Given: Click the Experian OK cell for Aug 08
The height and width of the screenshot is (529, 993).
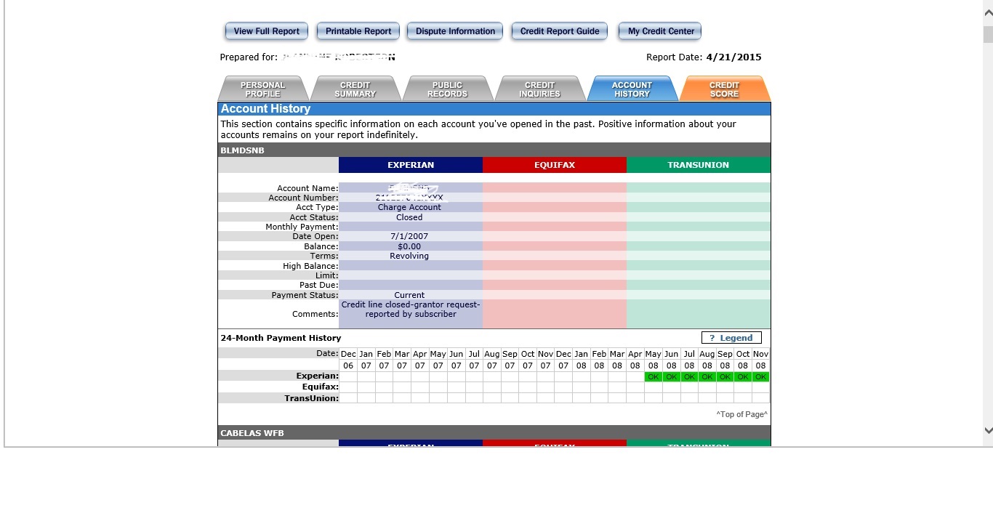Looking at the screenshot, I should [707, 376].
